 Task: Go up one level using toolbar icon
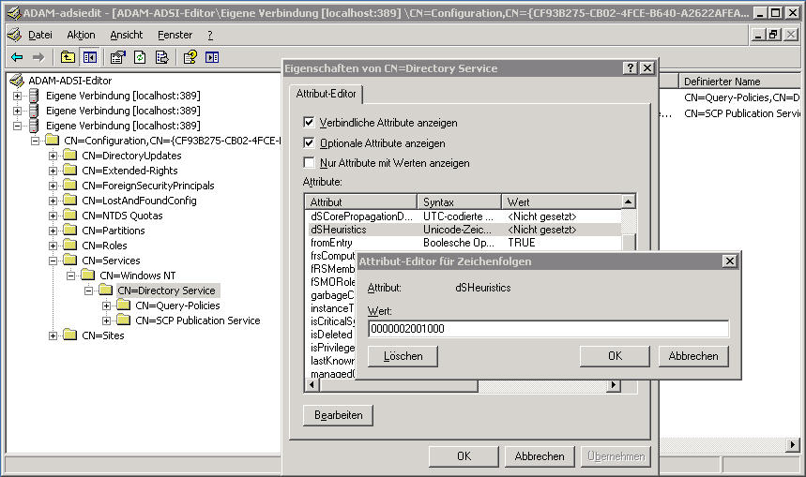68,57
